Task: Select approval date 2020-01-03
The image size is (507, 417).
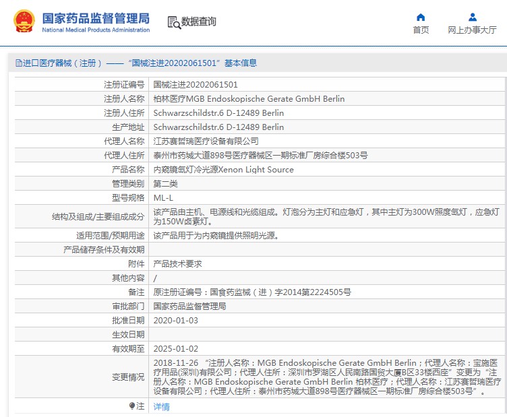Action: [175, 321]
